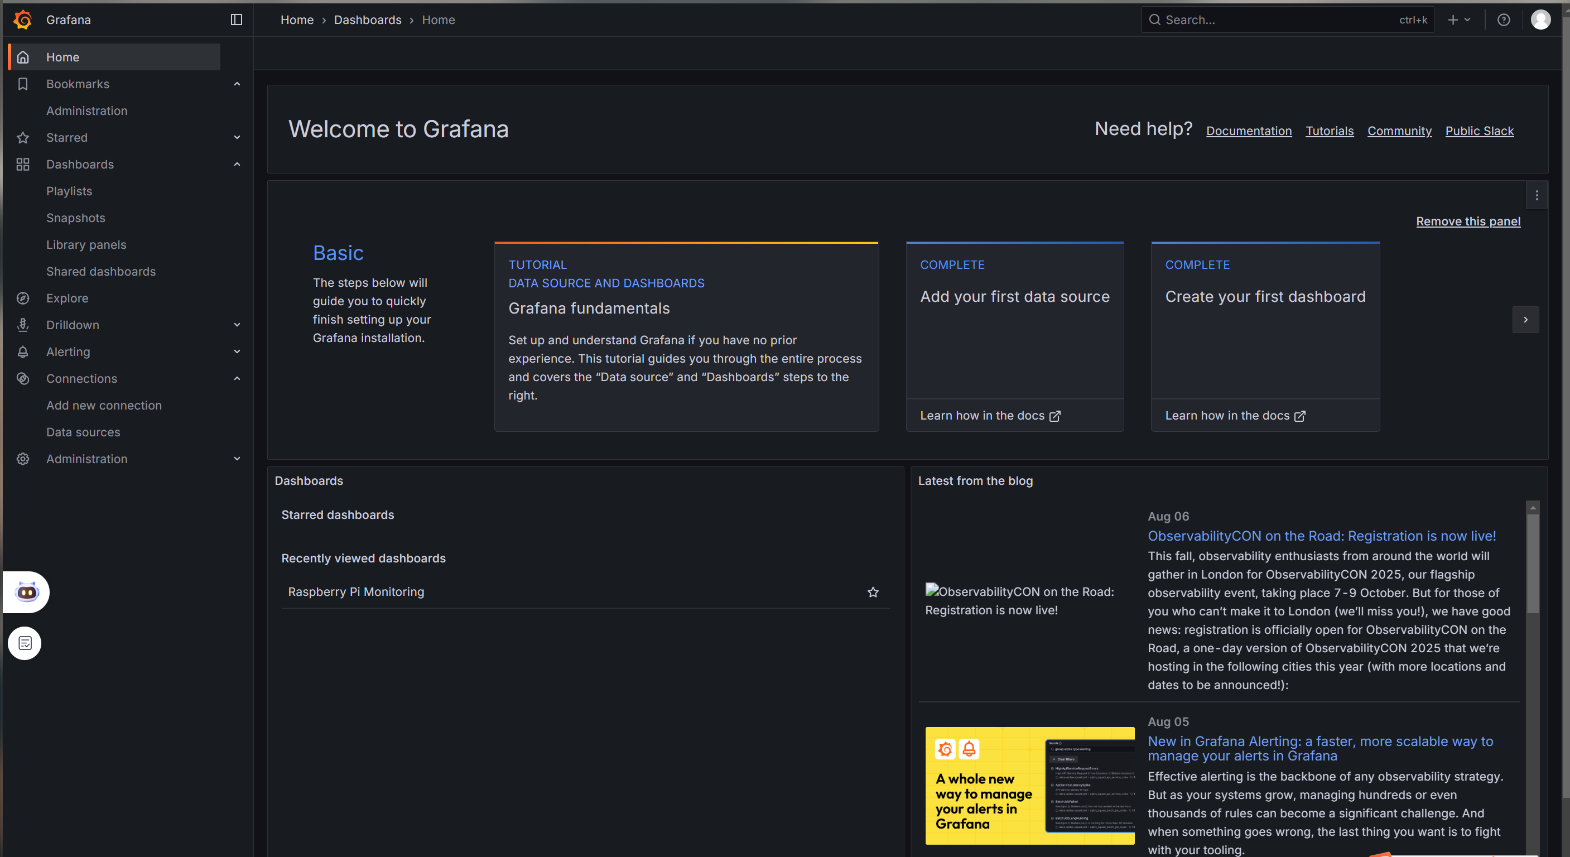Open the plus new-item menu

coord(1459,20)
